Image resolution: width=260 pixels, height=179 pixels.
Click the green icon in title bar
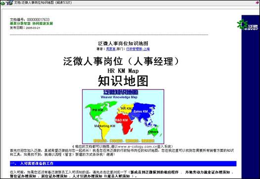(x=3, y=3)
